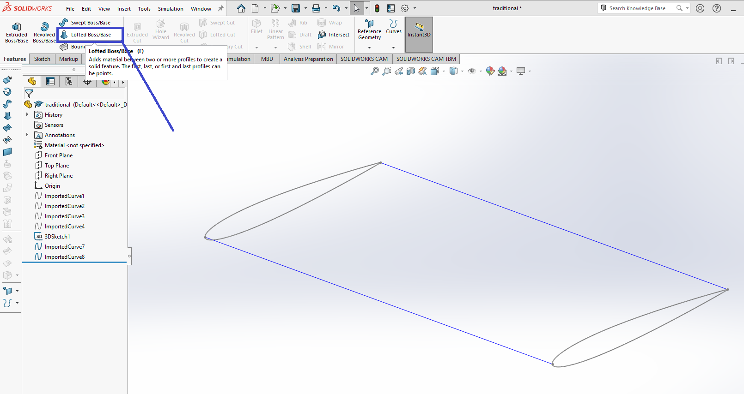Create a new document

pos(255,8)
